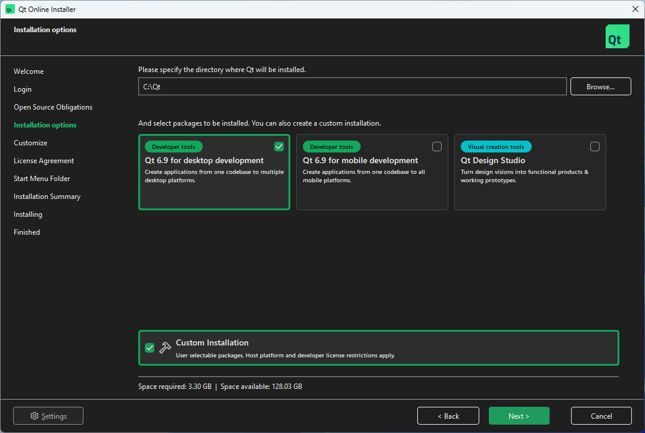Click the Qt logo in the header
Viewport: 645px width, 433px height.
click(617, 36)
